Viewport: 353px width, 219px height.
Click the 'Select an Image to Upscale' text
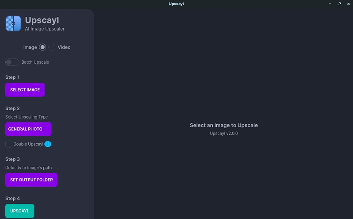coord(224,125)
